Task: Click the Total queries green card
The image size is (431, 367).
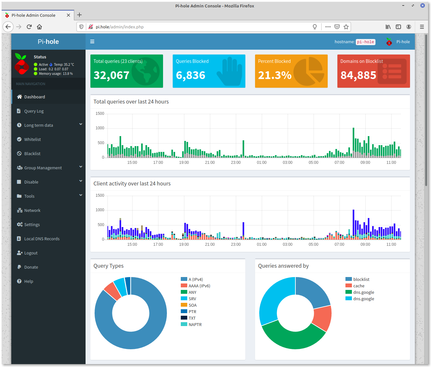Action: point(127,71)
